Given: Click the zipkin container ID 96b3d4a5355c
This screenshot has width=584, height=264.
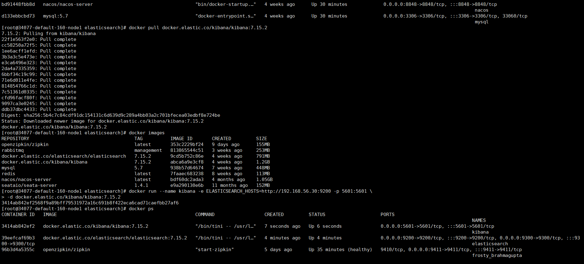Looking at the screenshot, I should point(18,250).
